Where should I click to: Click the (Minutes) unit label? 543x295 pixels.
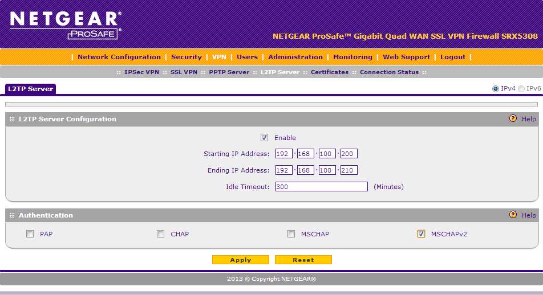pos(388,187)
